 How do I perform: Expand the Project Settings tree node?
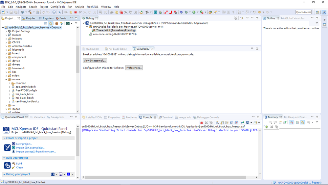click(6, 31)
